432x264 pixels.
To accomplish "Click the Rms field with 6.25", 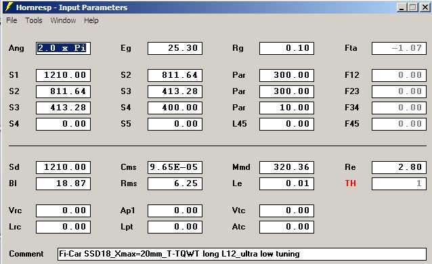I will point(175,183).
